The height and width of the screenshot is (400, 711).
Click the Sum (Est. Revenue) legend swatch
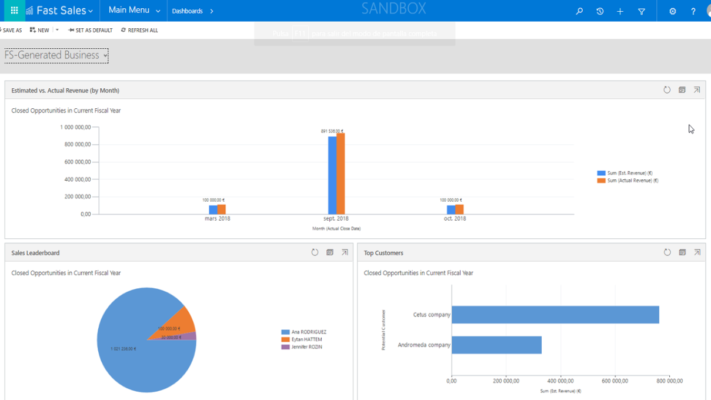(601, 174)
